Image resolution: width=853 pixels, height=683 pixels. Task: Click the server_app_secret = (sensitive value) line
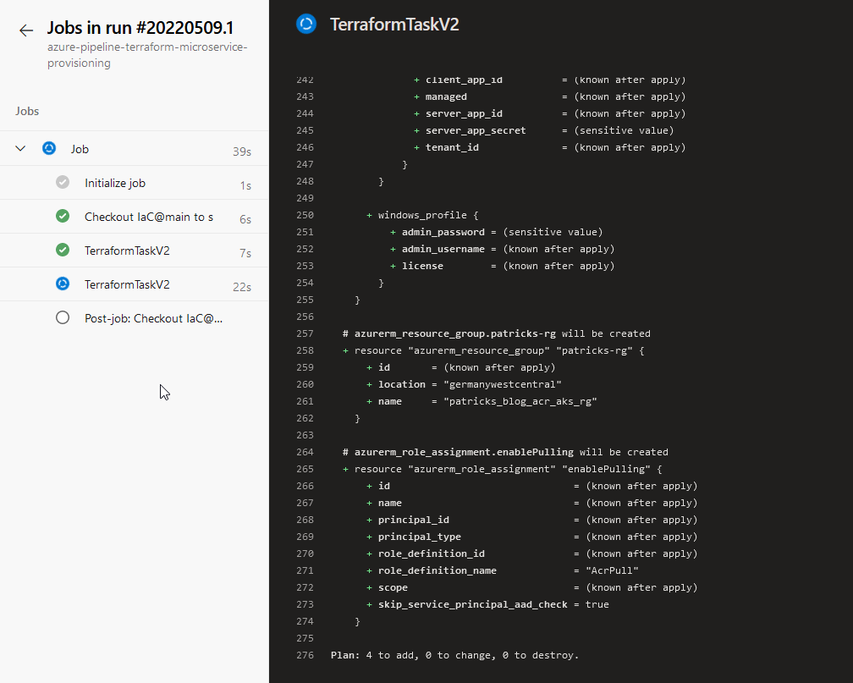pyautogui.click(x=544, y=130)
